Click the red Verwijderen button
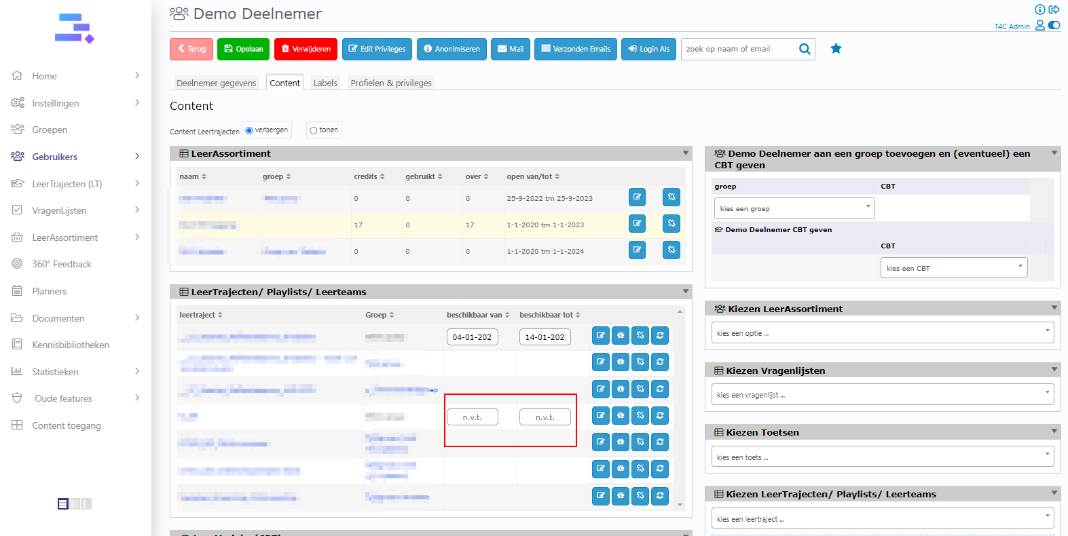Image resolution: width=1068 pixels, height=536 pixels. (306, 49)
